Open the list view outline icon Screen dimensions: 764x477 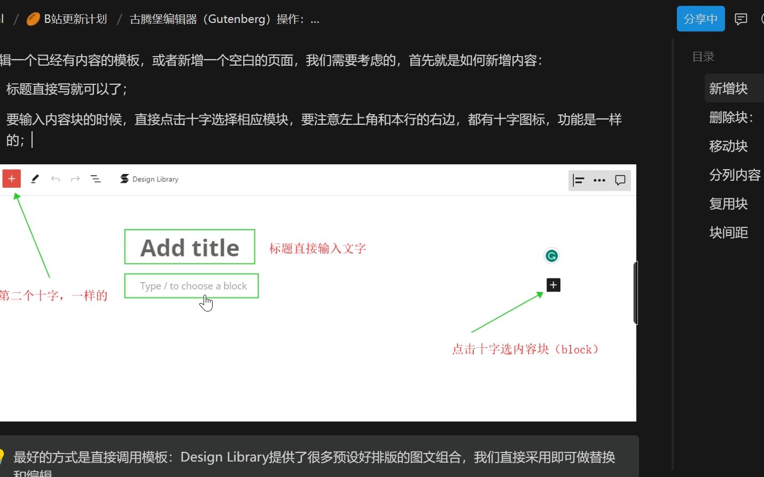[x=96, y=179]
